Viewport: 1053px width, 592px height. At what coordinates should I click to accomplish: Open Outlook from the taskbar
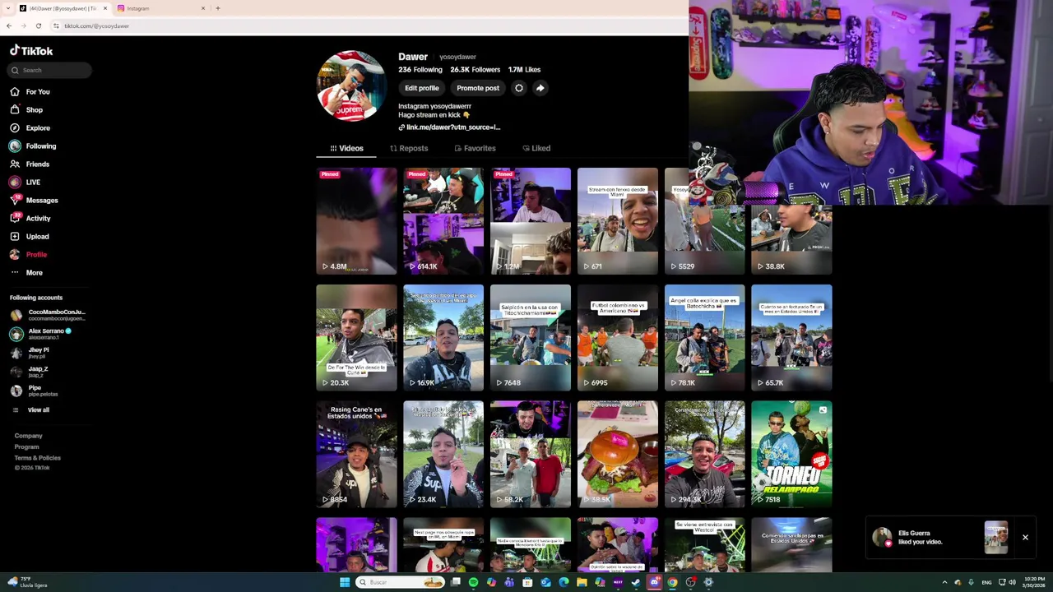(545, 582)
